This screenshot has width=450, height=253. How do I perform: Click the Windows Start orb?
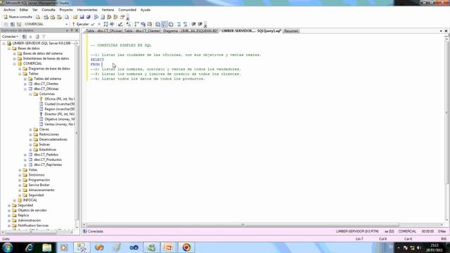coord(8,247)
